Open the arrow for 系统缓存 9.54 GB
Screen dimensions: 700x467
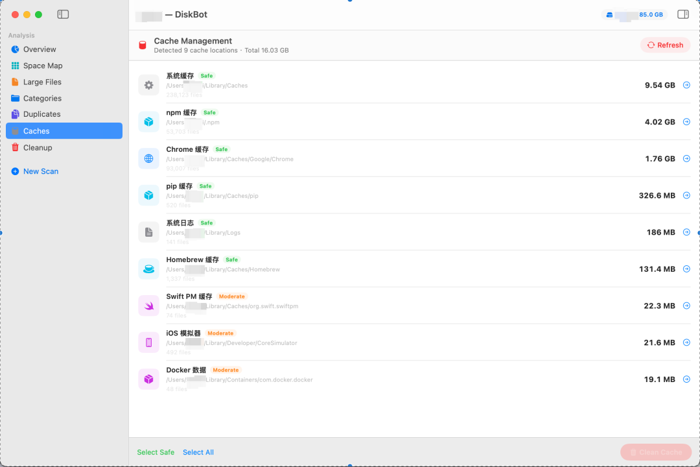coord(686,85)
